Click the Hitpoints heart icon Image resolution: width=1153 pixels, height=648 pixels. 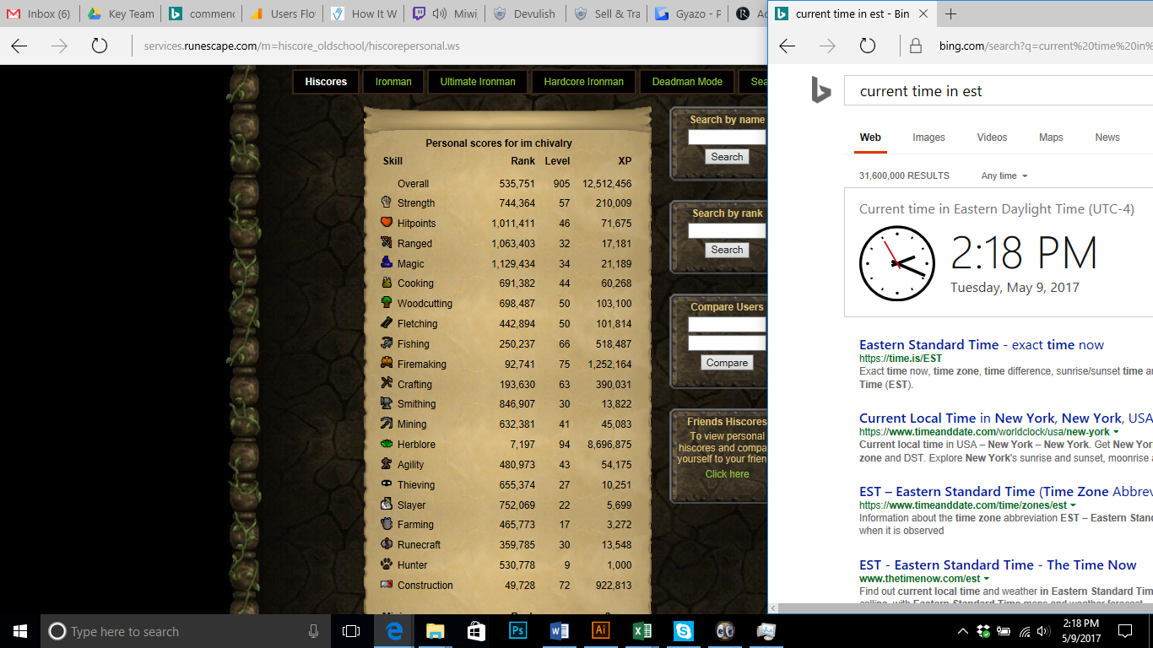(387, 223)
